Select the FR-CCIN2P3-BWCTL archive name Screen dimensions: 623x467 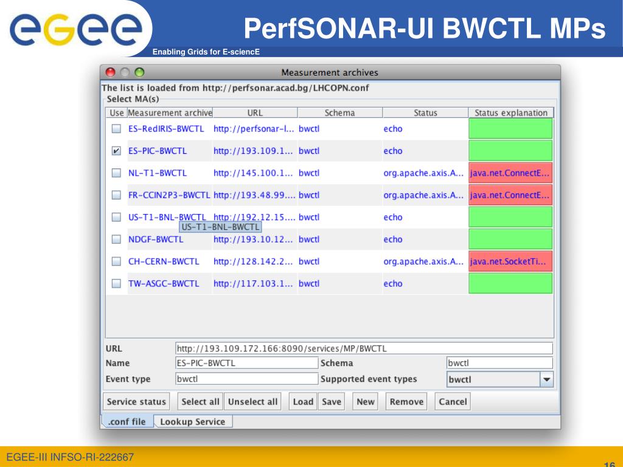[169, 195]
